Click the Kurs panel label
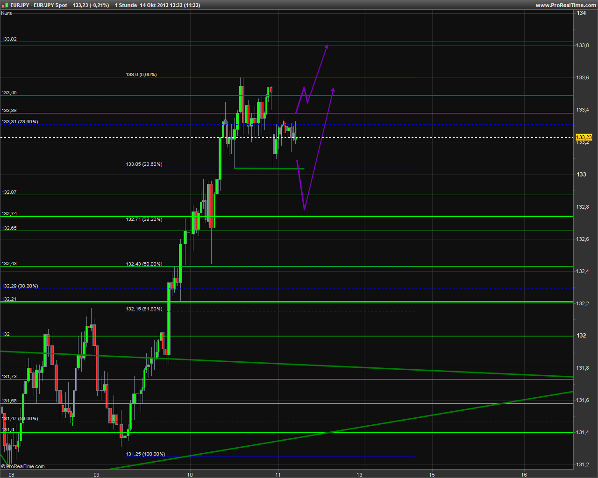Screen dimensions: 598x478 (x=7, y=13)
